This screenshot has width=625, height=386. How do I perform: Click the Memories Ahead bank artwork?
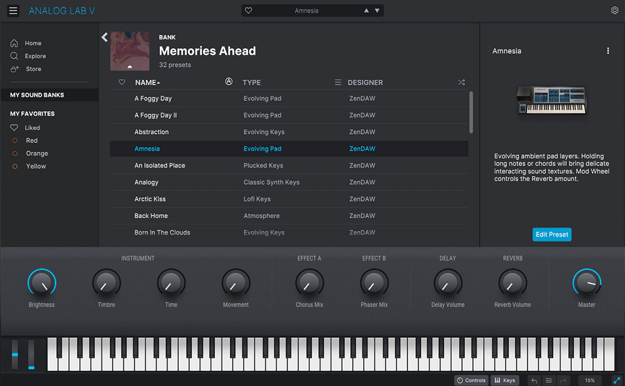tap(130, 51)
